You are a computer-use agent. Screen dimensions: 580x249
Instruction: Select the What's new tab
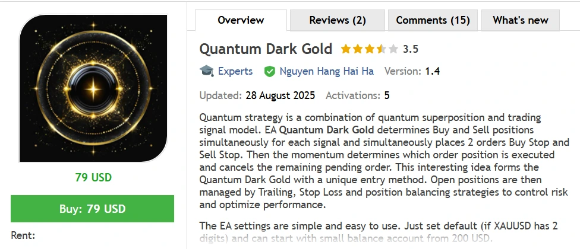521,20
